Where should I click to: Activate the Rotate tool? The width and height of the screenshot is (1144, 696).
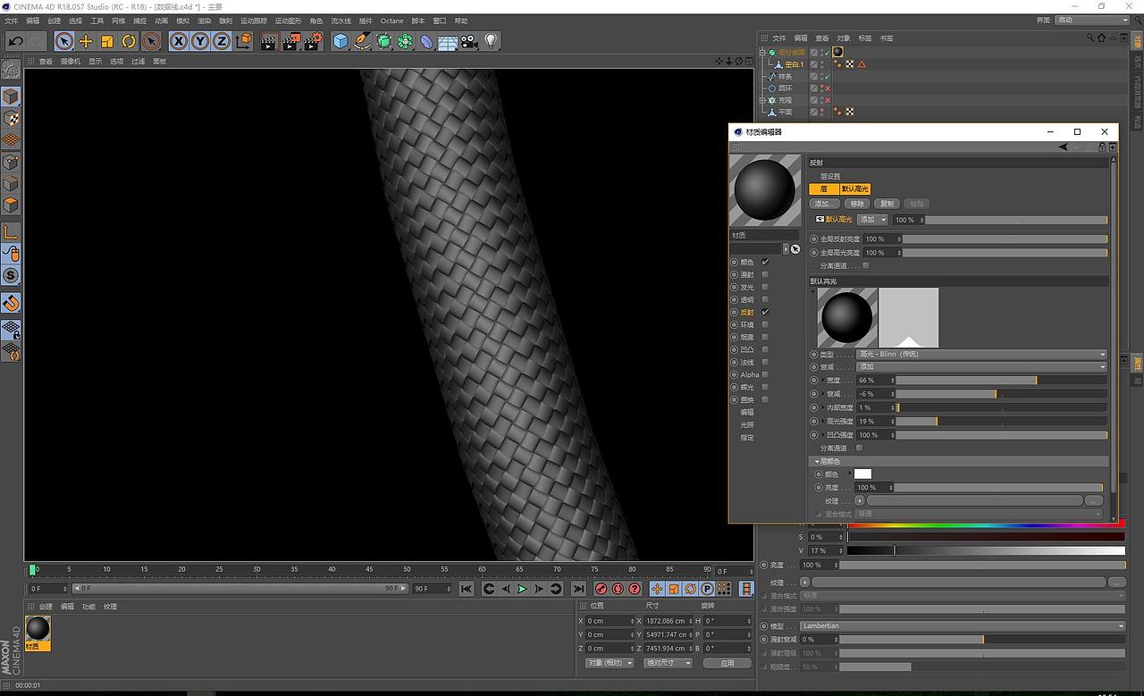[x=130, y=41]
